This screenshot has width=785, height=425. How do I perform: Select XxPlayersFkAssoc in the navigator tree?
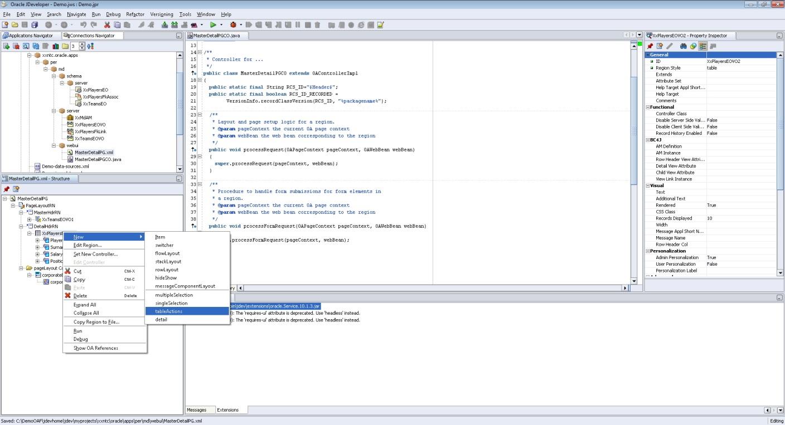tap(100, 97)
